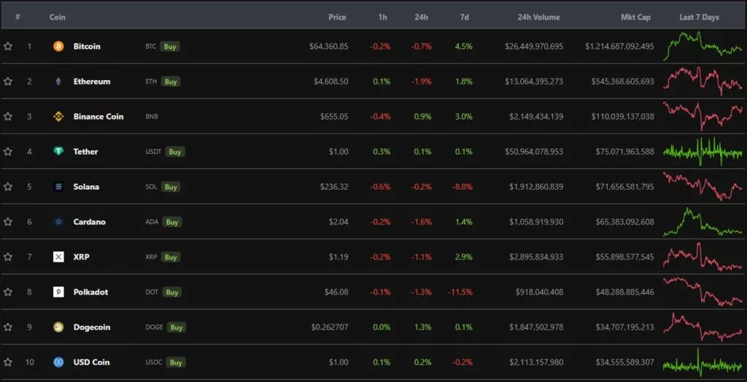Sort by the Coin column header
The height and width of the screenshot is (382, 747).
point(57,17)
